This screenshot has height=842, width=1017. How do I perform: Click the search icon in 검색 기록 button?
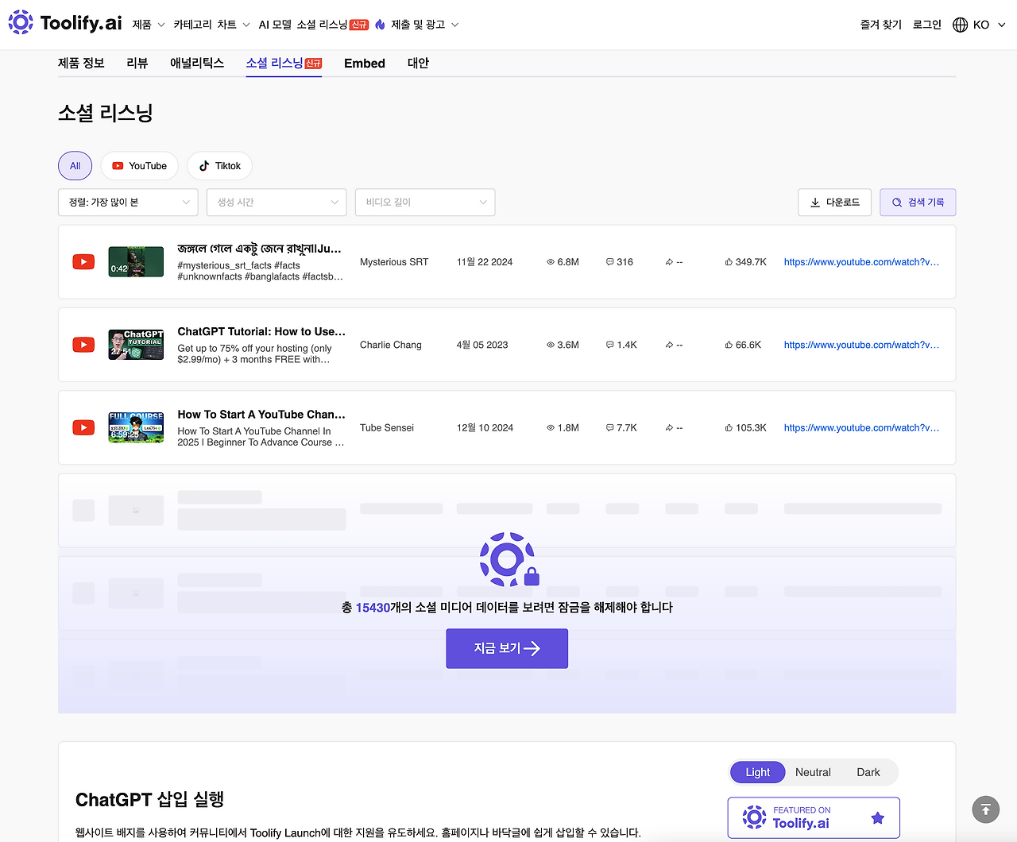pyautogui.click(x=896, y=203)
